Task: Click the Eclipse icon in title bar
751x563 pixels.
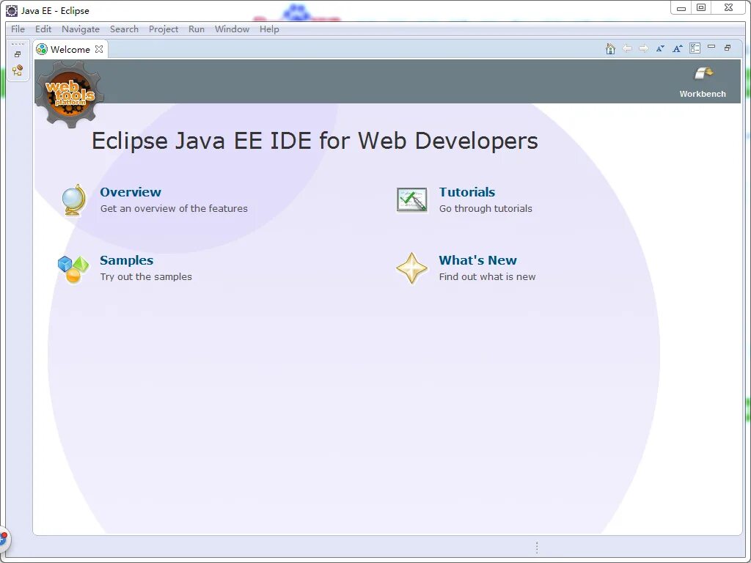Action: pos(12,10)
